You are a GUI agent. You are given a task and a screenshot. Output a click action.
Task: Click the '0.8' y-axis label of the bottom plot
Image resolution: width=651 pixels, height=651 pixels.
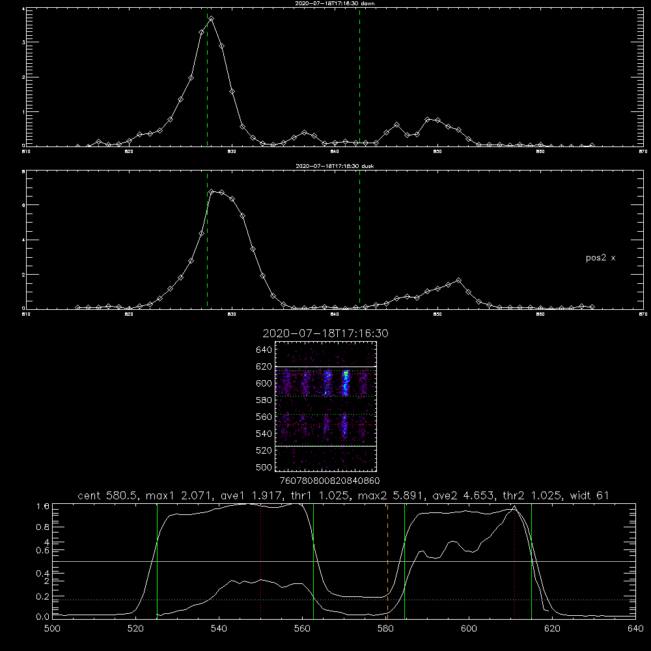click(43, 527)
